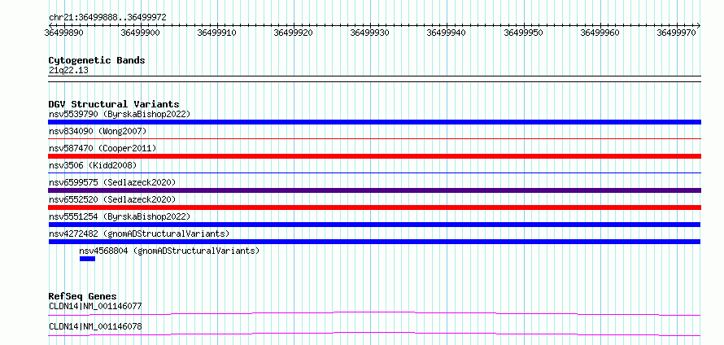Click the blue bar of nsv4272482
This screenshot has height=345, width=724.
pos(374,242)
